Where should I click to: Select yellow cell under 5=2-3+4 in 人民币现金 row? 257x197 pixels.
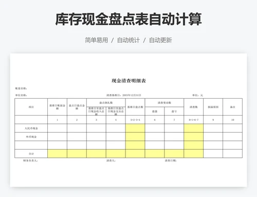135,128
